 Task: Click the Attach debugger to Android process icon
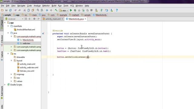(83, 10)
